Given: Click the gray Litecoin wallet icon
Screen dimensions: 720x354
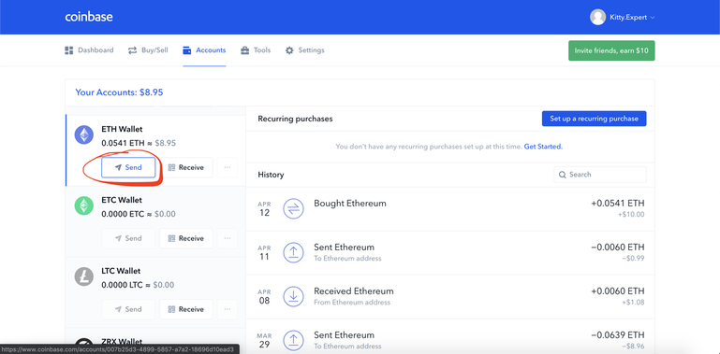Looking at the screenshot, I should click(84, 277).
